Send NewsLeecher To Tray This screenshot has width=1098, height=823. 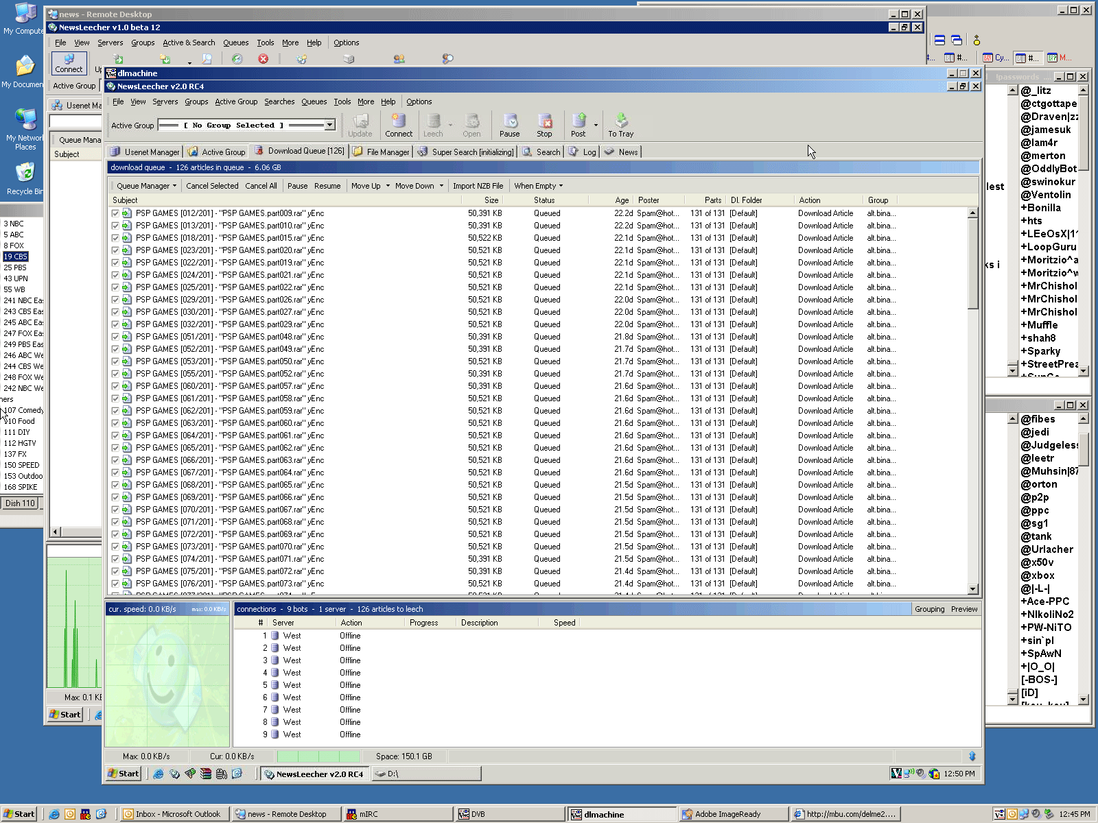click(x=620, y=126)
